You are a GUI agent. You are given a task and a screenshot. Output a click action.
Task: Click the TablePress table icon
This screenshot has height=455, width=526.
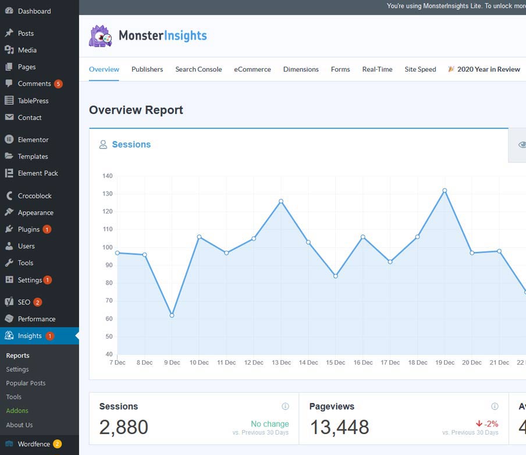[9, 100]
